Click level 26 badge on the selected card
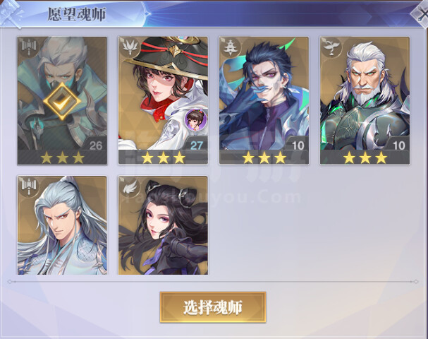 (x=96, y=145)
